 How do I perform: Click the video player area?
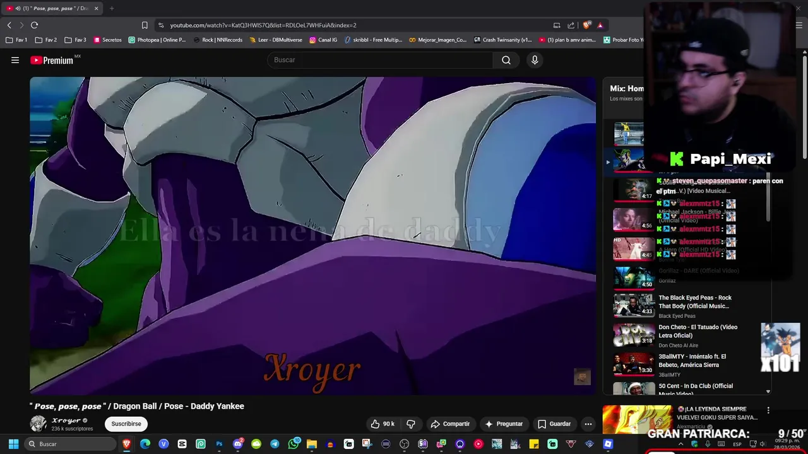click(x=312, y=236)
